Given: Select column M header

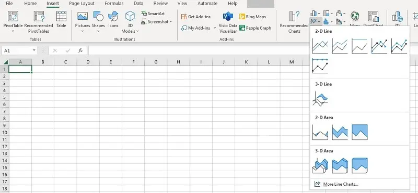Looking at the screenshot, I should click(292, 62).
